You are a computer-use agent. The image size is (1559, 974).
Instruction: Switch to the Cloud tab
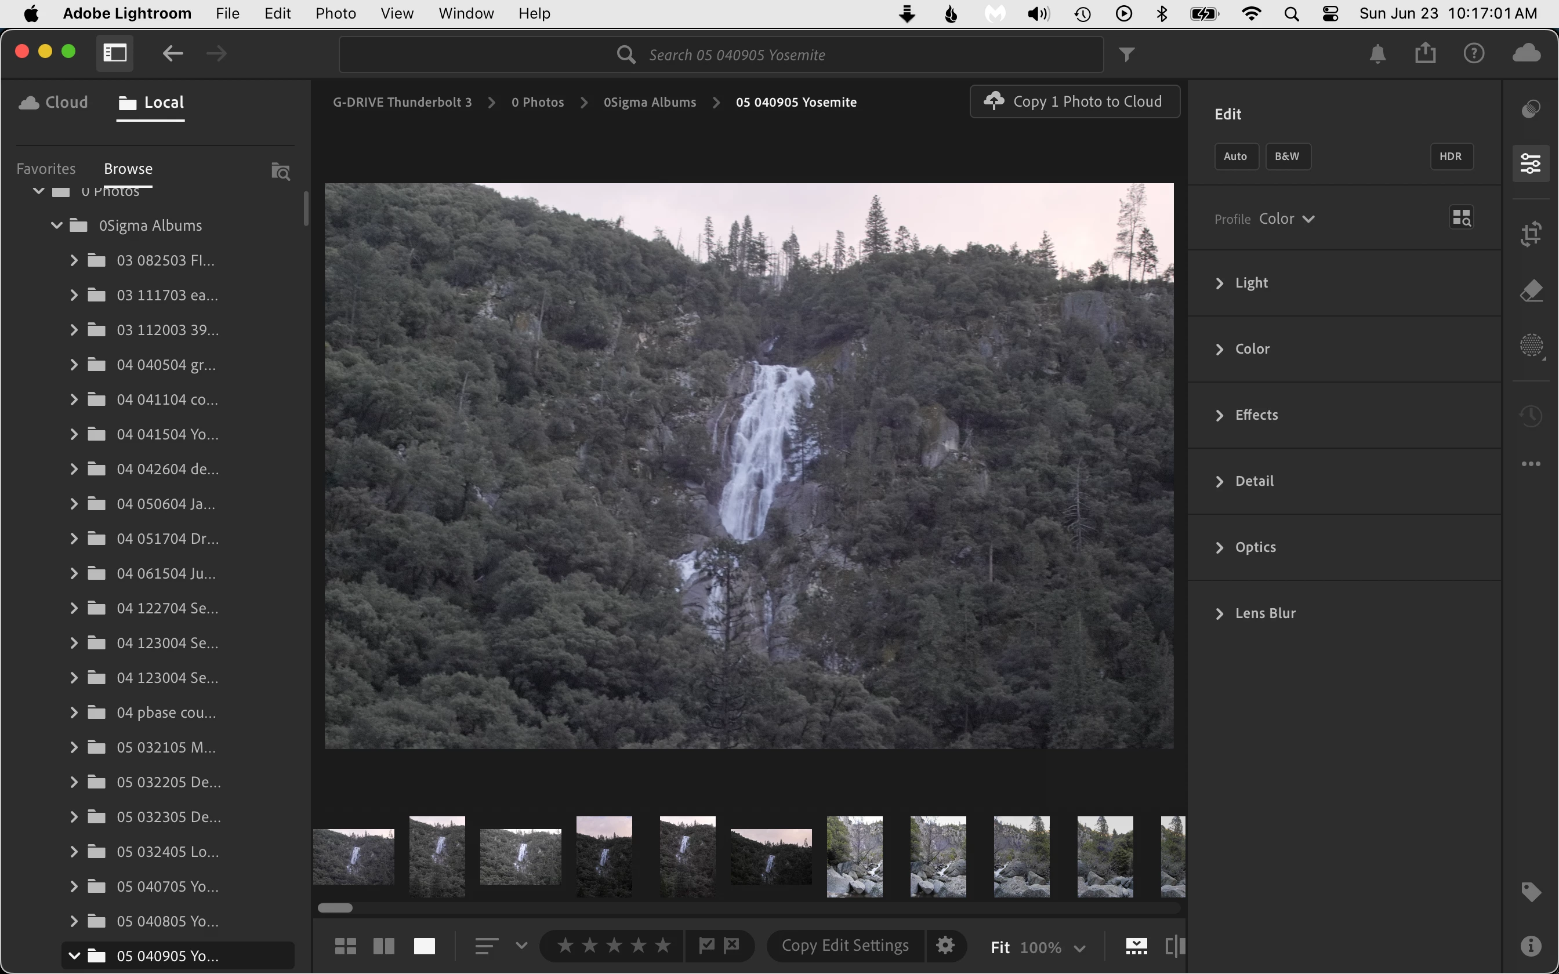click(54, 103)
